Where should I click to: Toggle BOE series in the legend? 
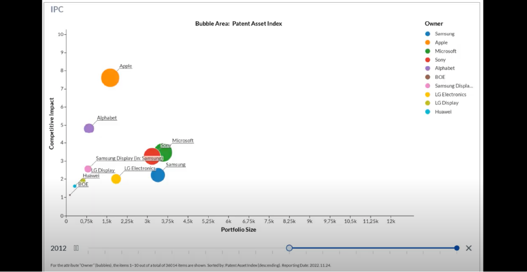(x=440, y=77)
